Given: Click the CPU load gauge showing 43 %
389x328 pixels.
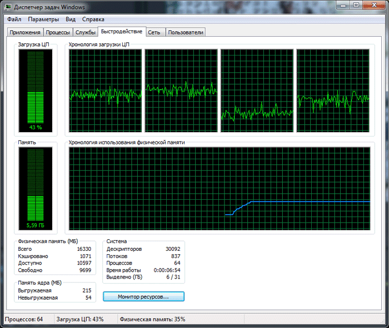Looking at the screenshot, I should coord(36,90).
